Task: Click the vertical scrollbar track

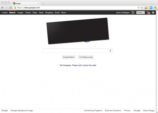Action: tap(157, 60)
